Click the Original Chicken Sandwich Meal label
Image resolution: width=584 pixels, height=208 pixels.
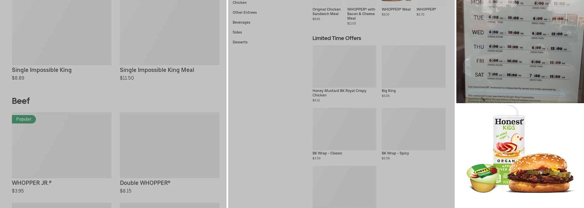tap(327, 12)
